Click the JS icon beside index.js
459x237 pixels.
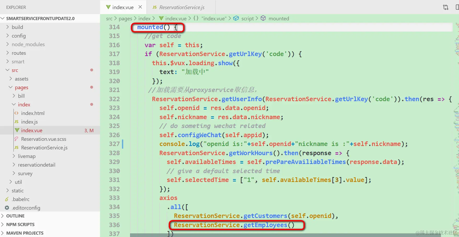[x=16, y=122]
